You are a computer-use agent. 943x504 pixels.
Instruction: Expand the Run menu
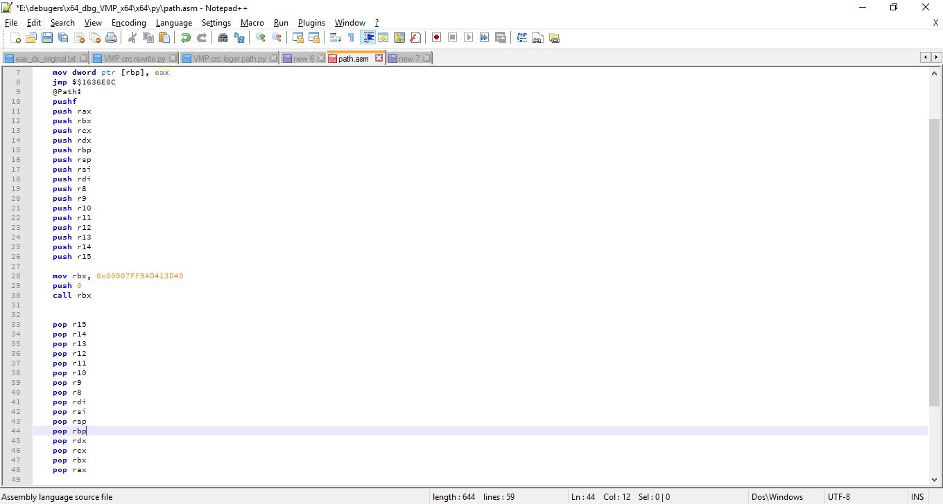pos(281,23)
